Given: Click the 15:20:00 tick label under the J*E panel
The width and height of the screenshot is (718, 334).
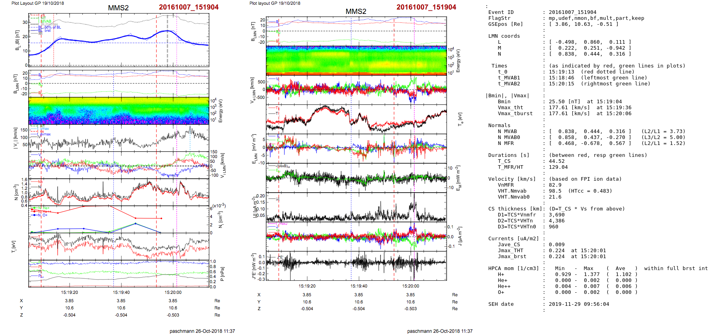Looking at the screenshot, I should (410, 286).
